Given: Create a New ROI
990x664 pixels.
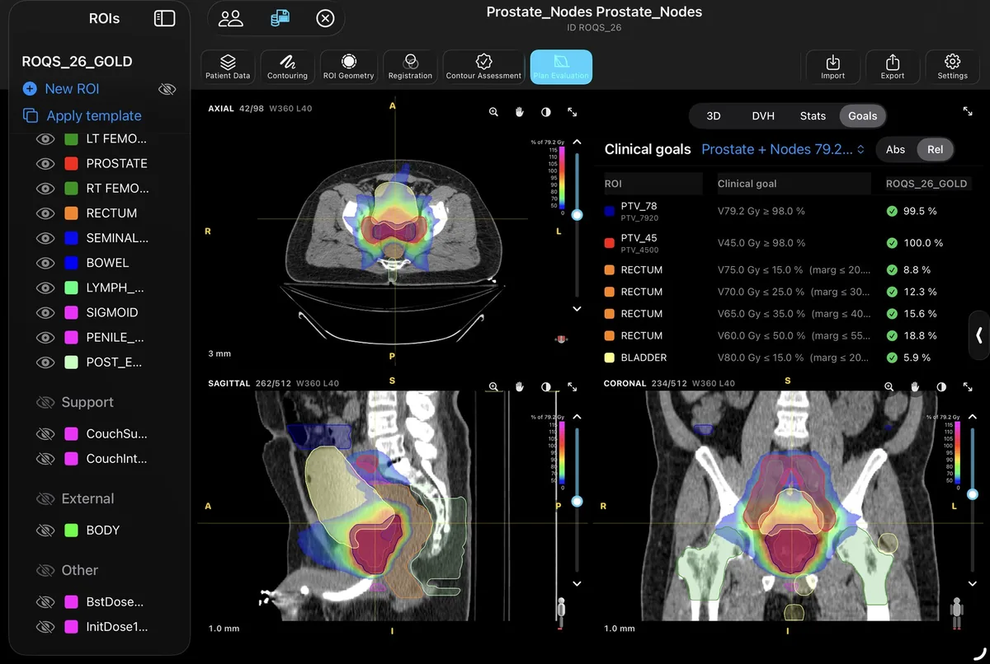Looking at the screenshot, I should tap(62, 89).
